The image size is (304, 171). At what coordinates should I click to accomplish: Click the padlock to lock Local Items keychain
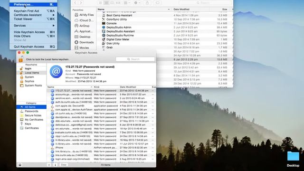[x=21, y=59]
